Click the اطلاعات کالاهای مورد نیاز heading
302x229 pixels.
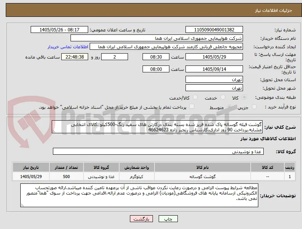[268, 139]
